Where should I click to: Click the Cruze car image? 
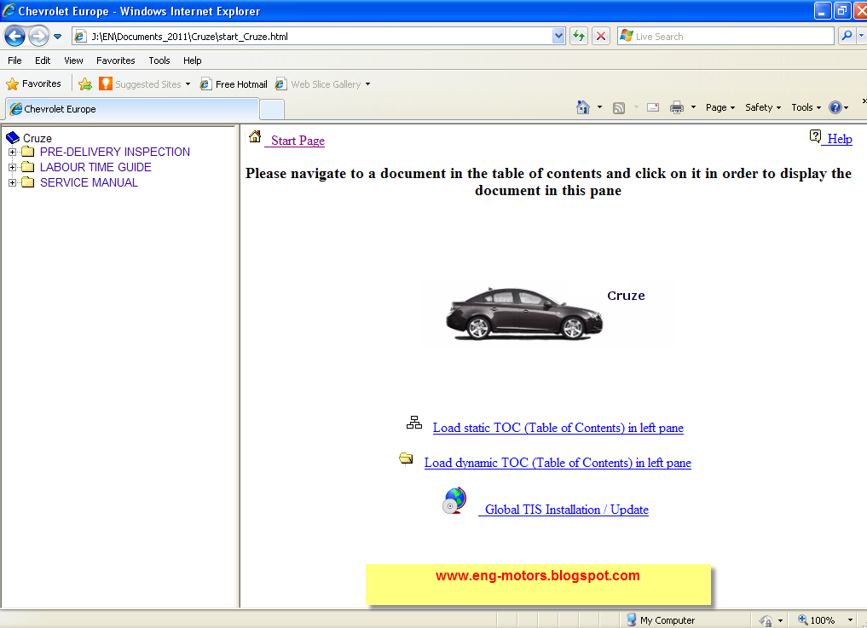[523, 314]
